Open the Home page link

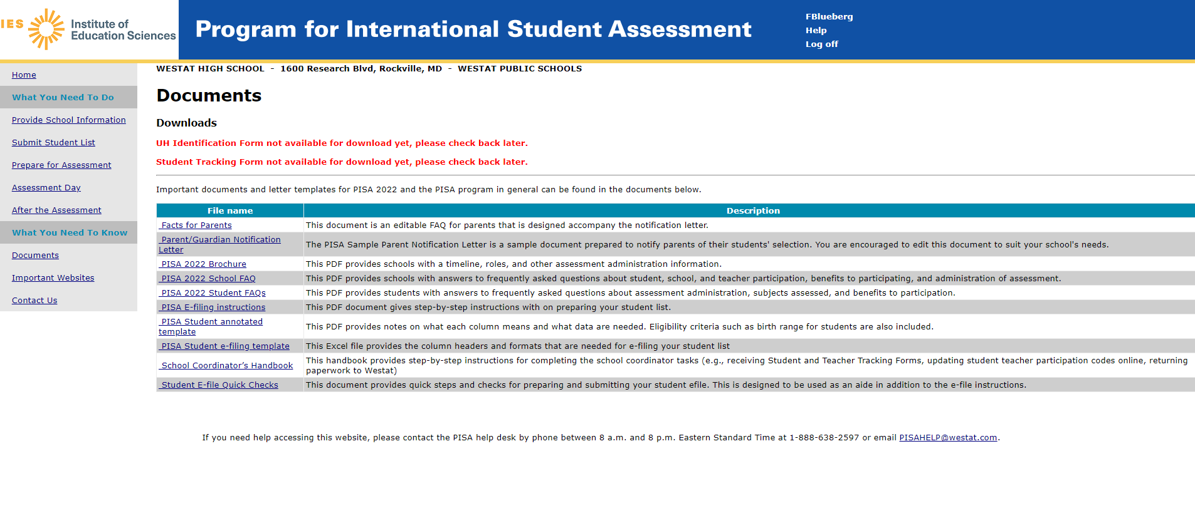pos(24,75)
